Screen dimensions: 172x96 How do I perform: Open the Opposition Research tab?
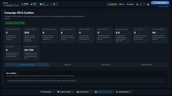tap(146, 65)
